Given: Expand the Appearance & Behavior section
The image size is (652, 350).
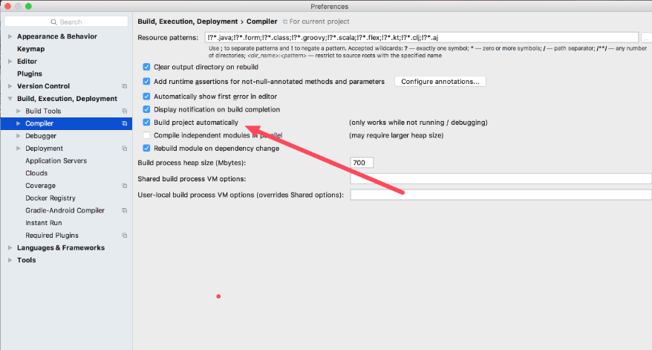Looking at the screenshot, I should 10,36.
